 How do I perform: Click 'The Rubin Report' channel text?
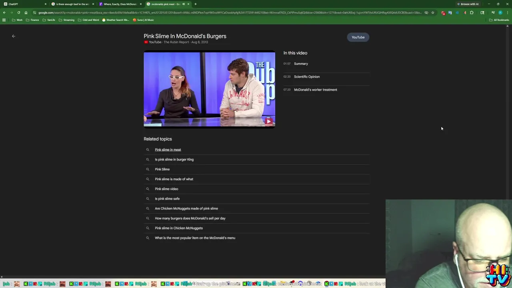click(x=176, y=42)
